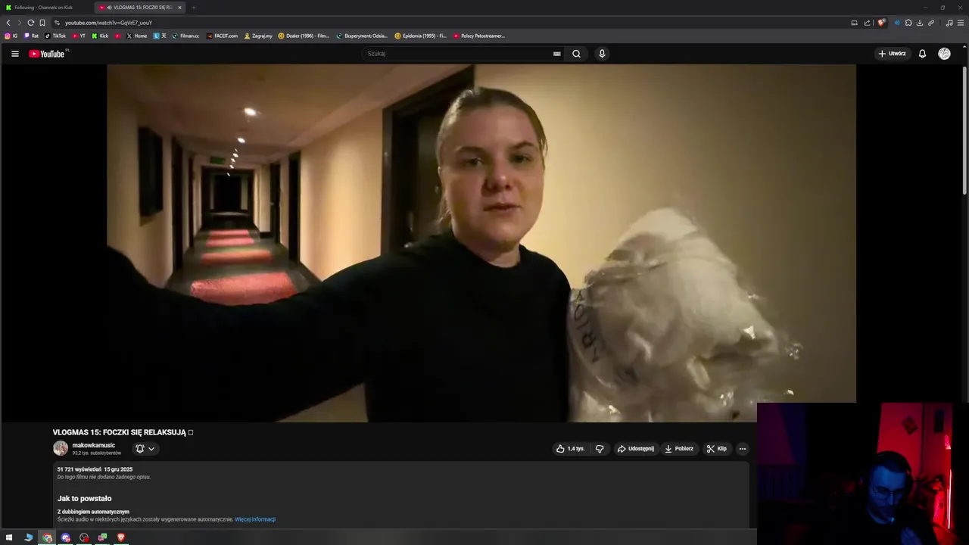The width and height of the screenshot is (969, 545).
Task: Click the Brave Shields lion icon
Action: (881, 23)
